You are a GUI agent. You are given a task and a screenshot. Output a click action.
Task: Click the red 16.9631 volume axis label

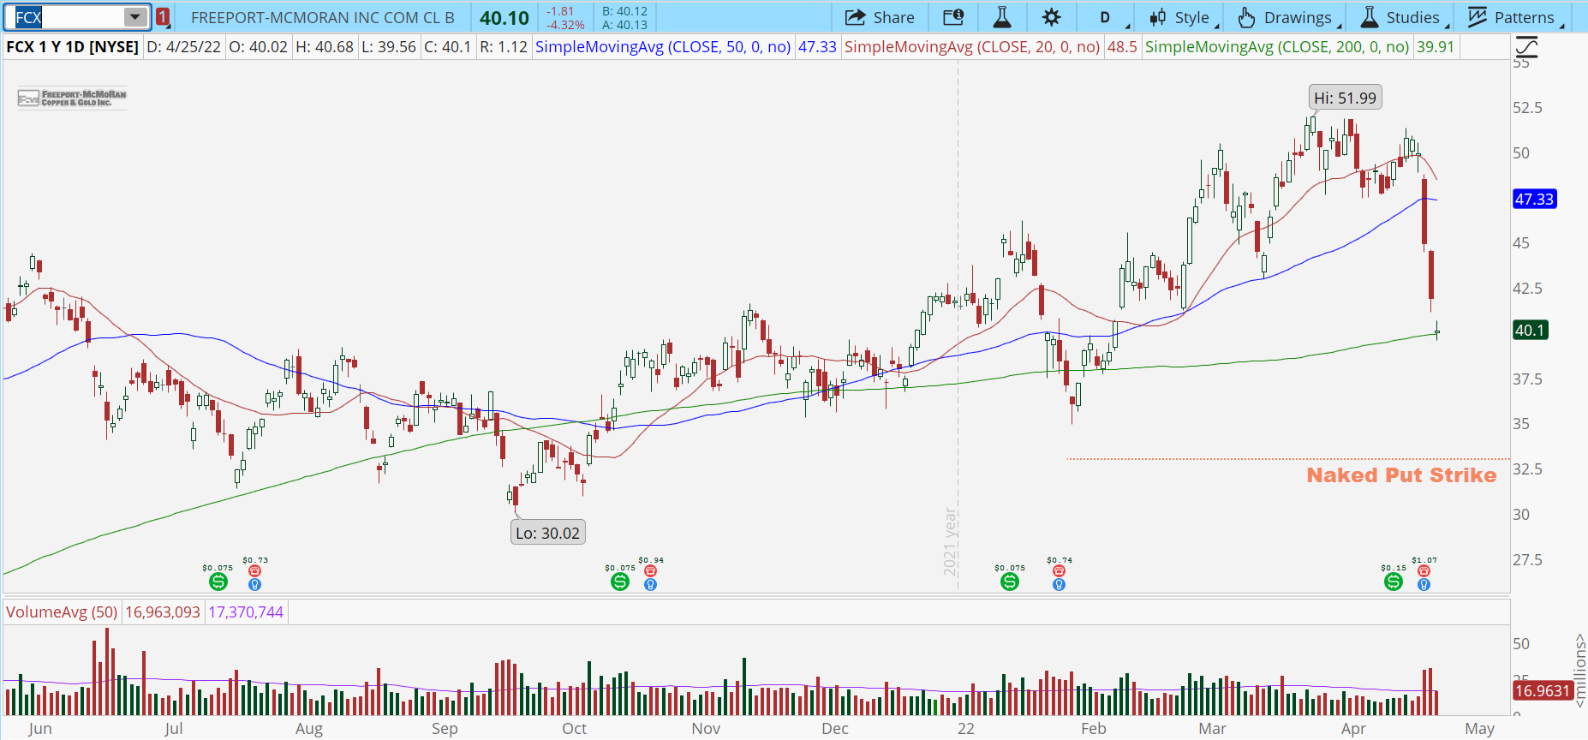click(x=1543, y=691)
